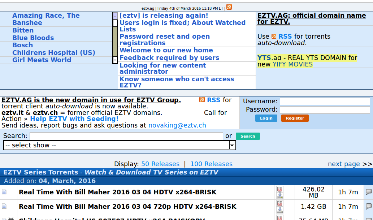The width and height of the screenshot is (373, 220).
Task: Open Girl Meets World show link
Action: coord(42,60)
